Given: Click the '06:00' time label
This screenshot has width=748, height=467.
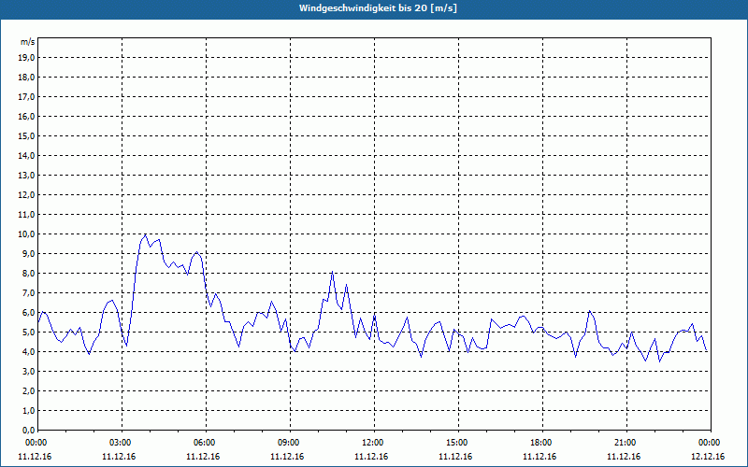Looking at the screenshot, I should click(206, 443).
